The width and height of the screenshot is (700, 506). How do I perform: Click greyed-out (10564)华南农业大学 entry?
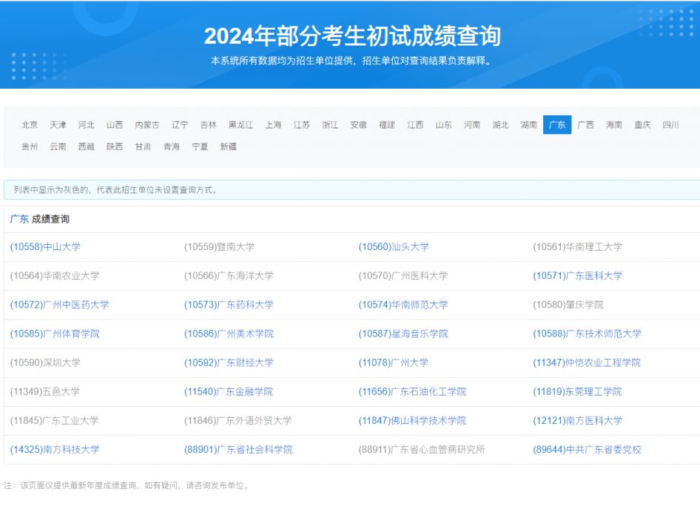pos(55,276)
